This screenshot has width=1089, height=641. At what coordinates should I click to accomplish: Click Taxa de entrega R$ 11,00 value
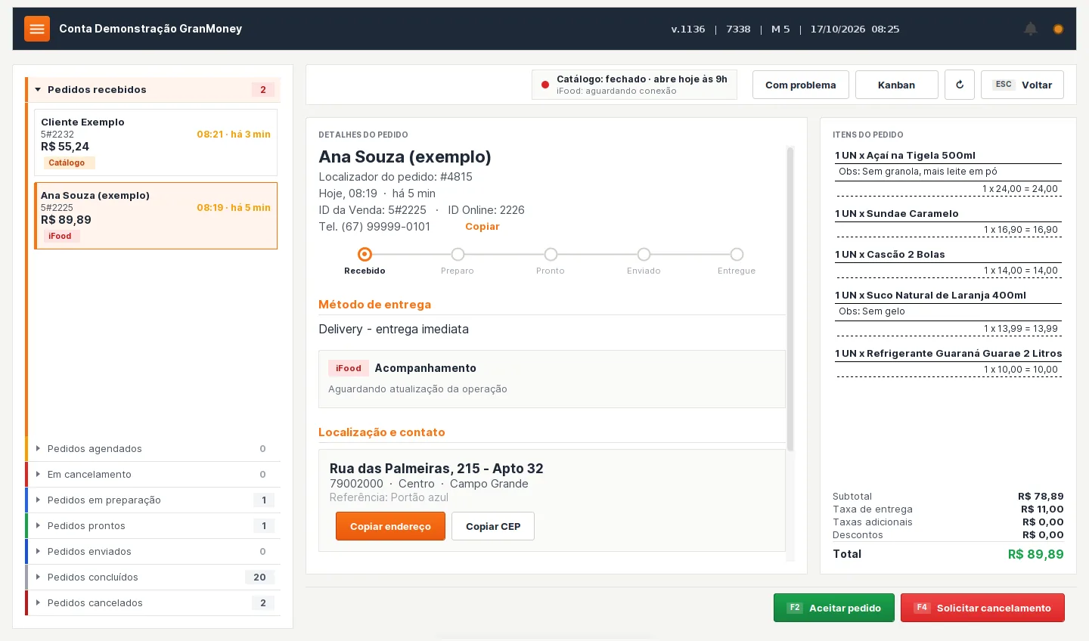(1042, 509)
